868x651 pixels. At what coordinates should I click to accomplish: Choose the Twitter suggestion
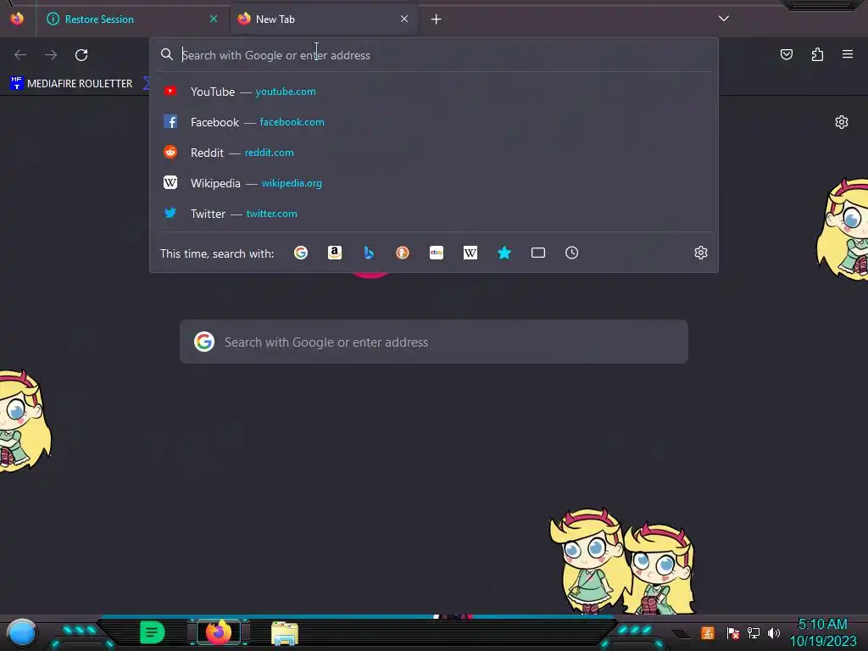(x=434, y=213)
